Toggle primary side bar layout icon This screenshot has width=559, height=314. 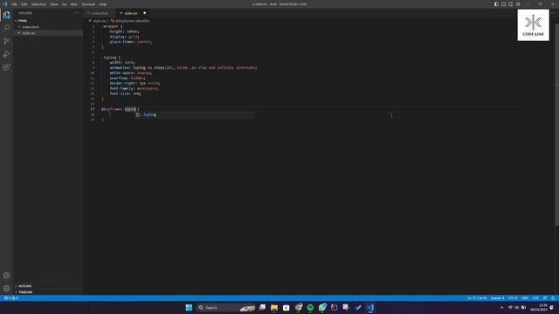[496, 3]
